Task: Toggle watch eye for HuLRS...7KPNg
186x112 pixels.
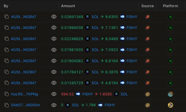Action: coord(54,94)
